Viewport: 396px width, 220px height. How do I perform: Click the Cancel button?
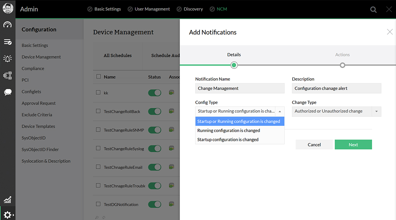314,144
